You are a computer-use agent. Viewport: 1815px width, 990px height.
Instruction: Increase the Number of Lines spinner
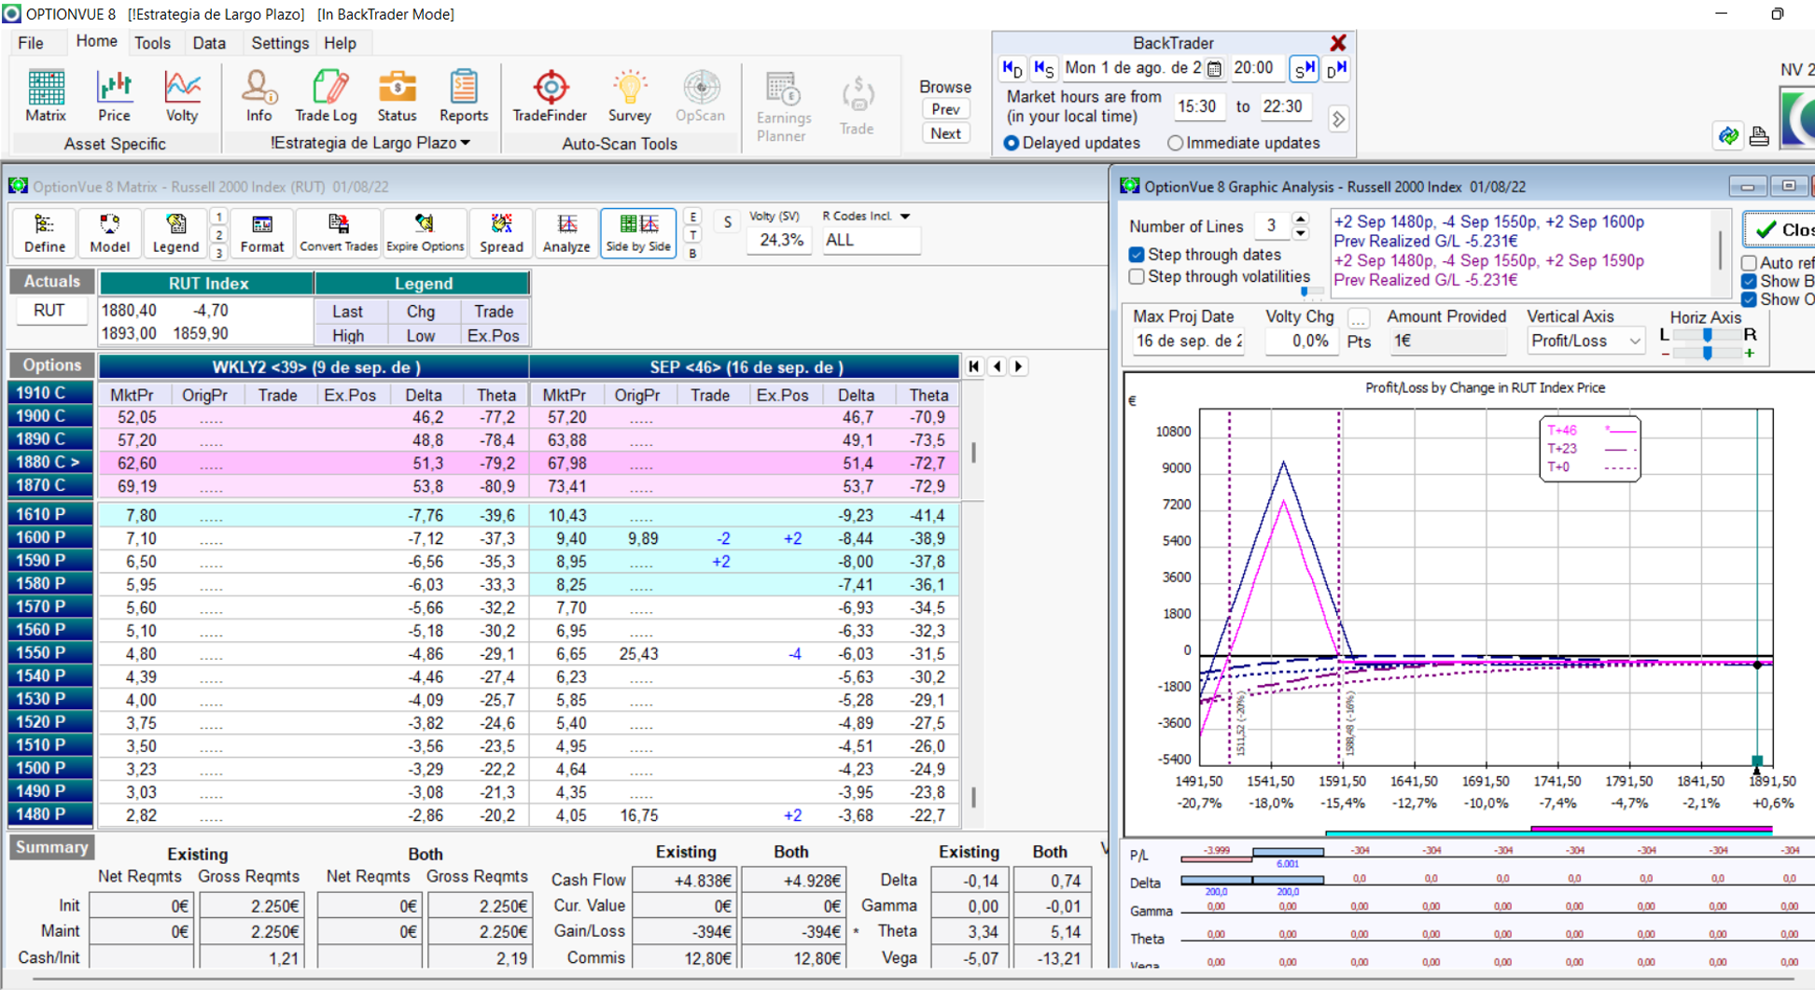(x=1301, y=219)
